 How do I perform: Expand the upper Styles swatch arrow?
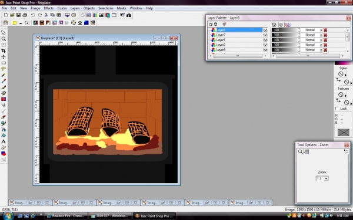(x=345, y=75)
